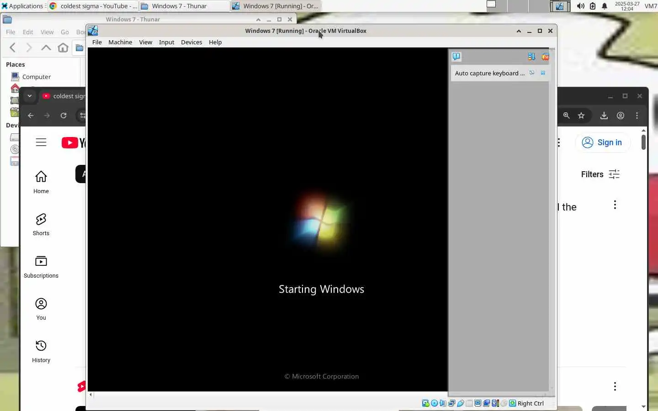The image size is (658, 411).
Task: Click the hard disk activity status icon
Action: (425, 403)
